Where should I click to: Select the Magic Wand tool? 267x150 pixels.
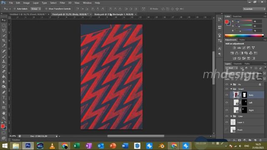click(4, 35)
